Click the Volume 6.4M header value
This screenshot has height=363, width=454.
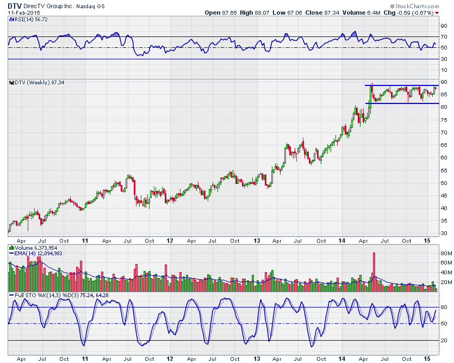(362, 13)
